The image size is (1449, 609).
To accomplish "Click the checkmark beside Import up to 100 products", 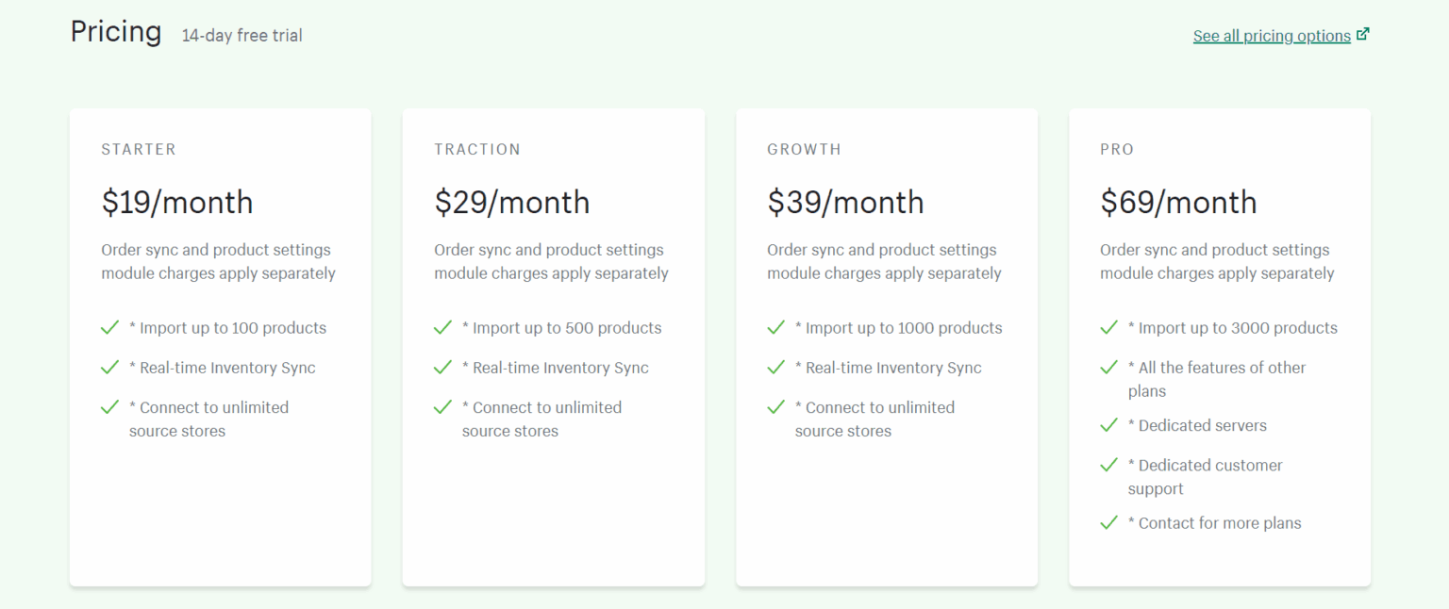I will coord(110,327).
